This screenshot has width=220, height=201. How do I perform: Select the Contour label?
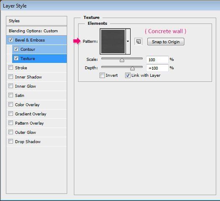pos(28,50)
